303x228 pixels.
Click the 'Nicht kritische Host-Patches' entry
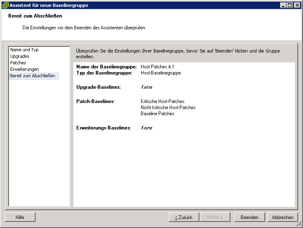(x=168, y=107)
